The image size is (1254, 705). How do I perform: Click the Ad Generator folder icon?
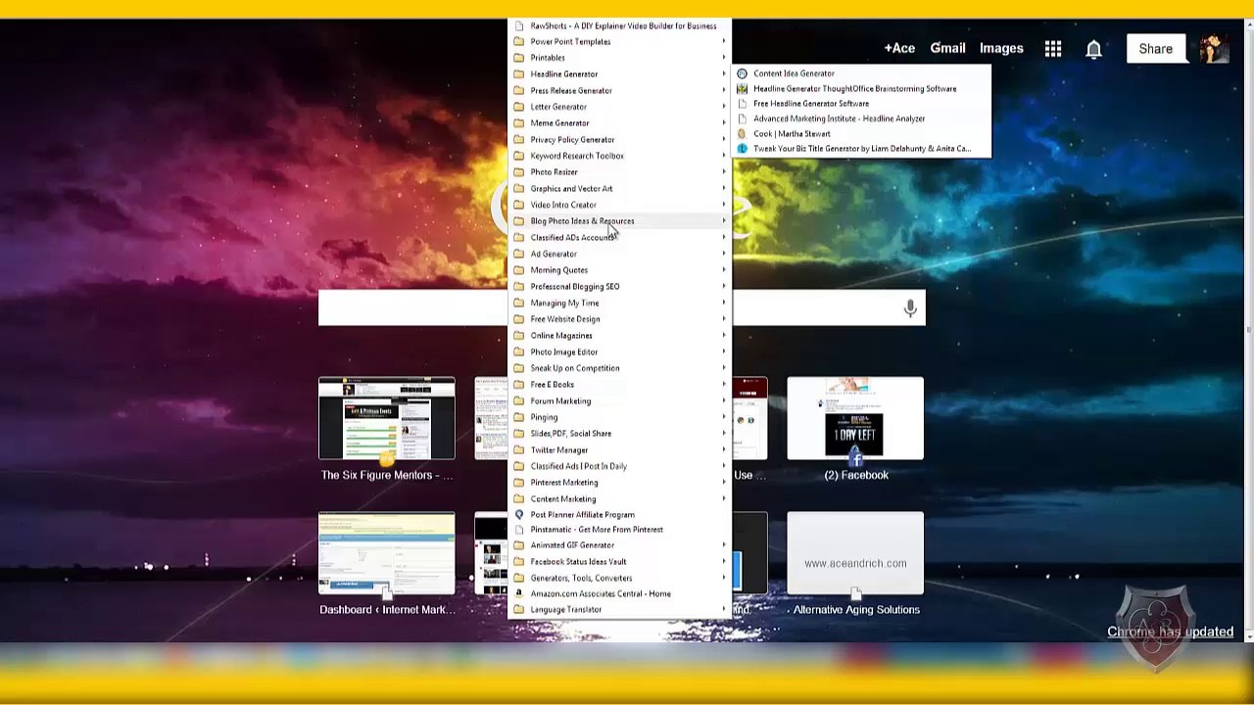(x=519, y=254)
